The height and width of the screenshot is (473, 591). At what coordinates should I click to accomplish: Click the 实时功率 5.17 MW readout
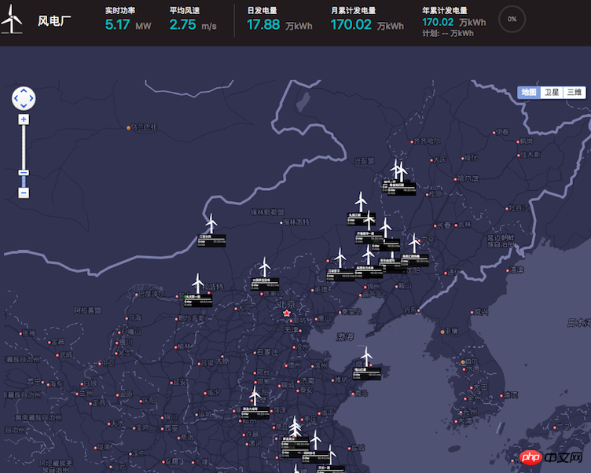point(128,24)
